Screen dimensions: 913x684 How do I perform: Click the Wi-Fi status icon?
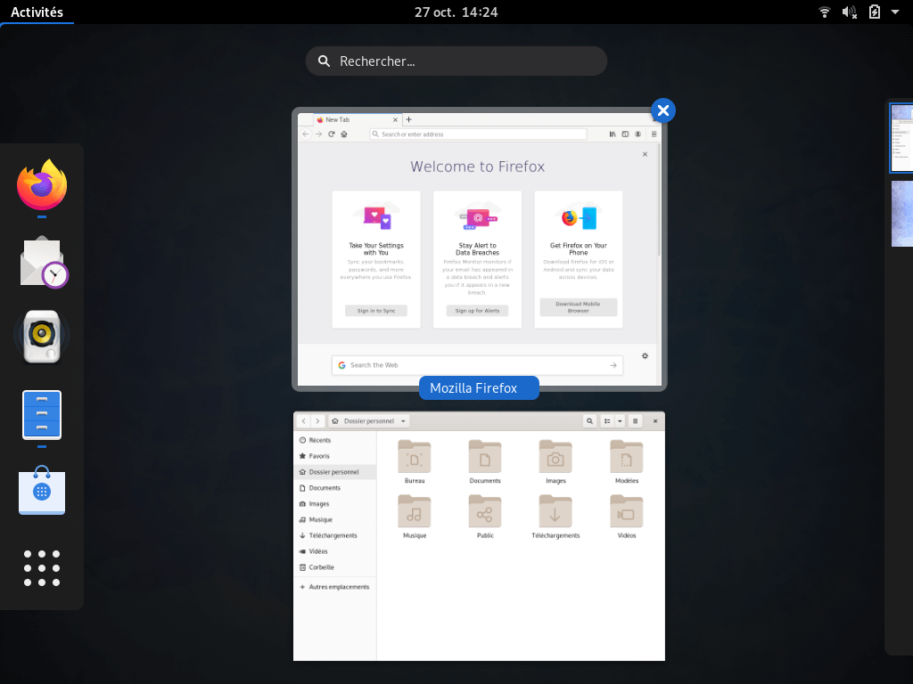825,12
